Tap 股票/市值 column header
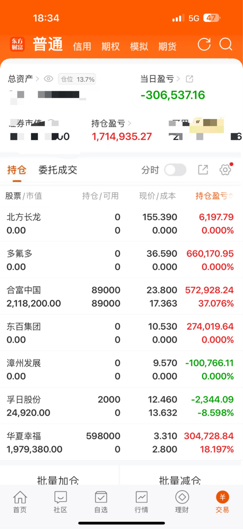The width and height of the screenshot is (243, 529). point(23,196)
